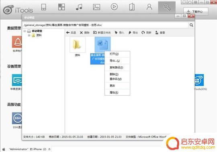Choose 打开(O) from context menu
The image size is (217, 152).
coord(117,54)
